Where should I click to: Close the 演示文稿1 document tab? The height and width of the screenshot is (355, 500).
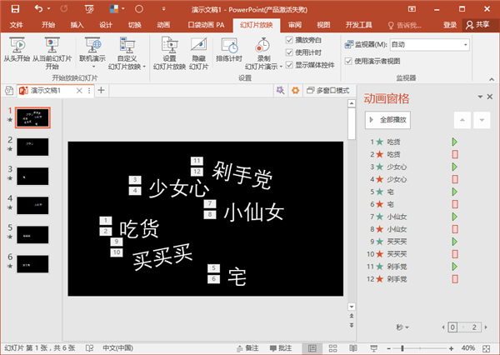(79, 91)
